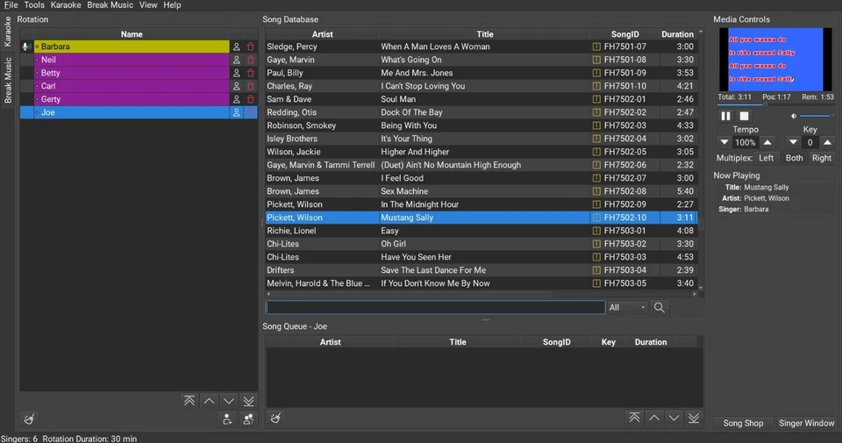Clear Joe's song queue with broom icon
This screenshot has width=842, height=443.
coord(276,418)
